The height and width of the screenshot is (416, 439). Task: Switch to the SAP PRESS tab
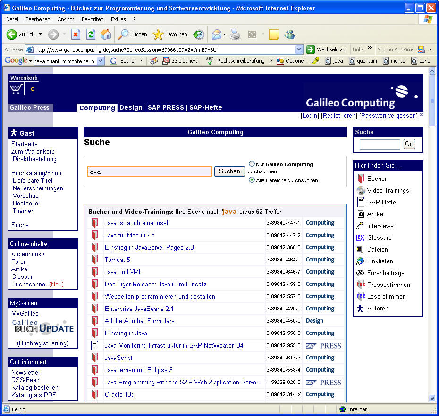point(166,107)
